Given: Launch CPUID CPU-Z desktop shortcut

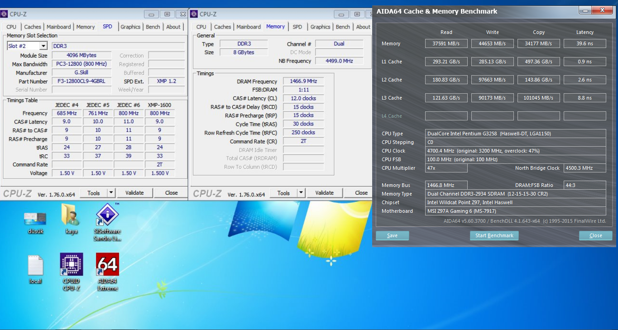Looking at the screenshot, I should [x=72, y=272].
